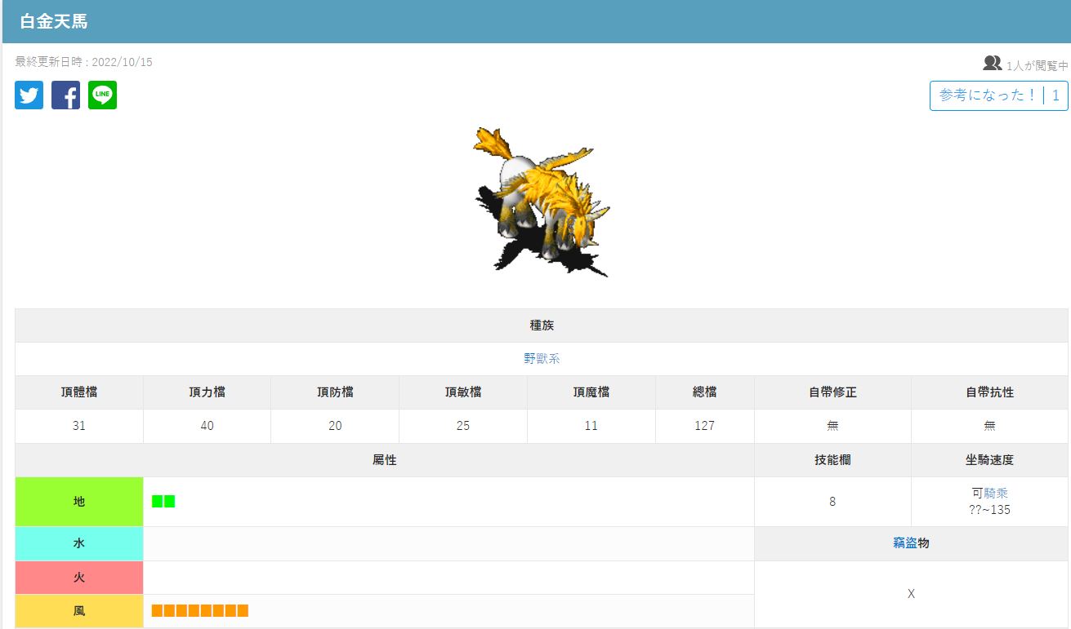Click the value 40 under 頂力檔
Viewport: 1071px width, 629px height.
tap(207, 426)
